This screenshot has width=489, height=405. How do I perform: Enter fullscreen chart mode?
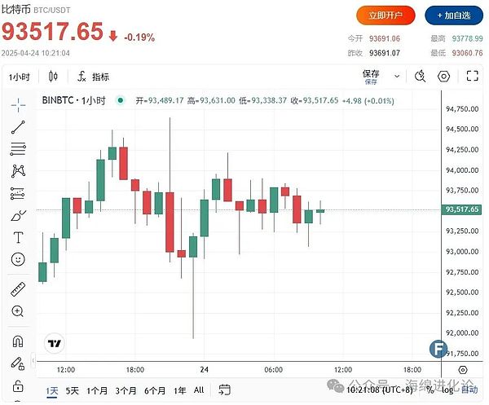click(472, 77)
